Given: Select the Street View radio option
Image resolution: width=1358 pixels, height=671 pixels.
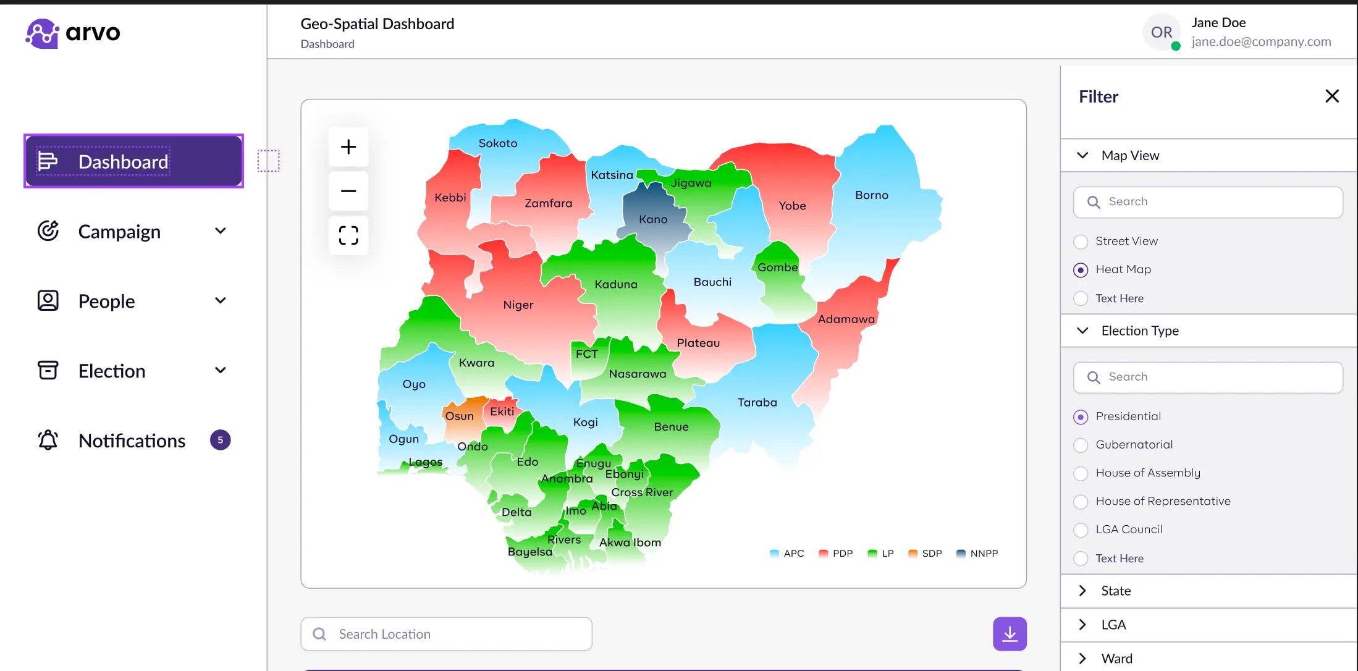Looking at the screenshot, I should point(1081,242).
